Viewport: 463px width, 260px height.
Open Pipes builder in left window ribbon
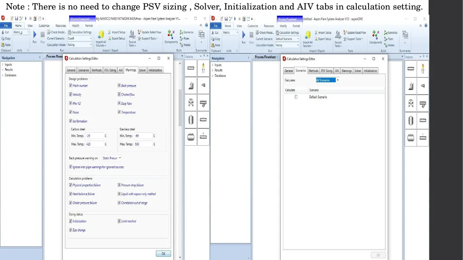pyautogui.click(x=184, y=38)
